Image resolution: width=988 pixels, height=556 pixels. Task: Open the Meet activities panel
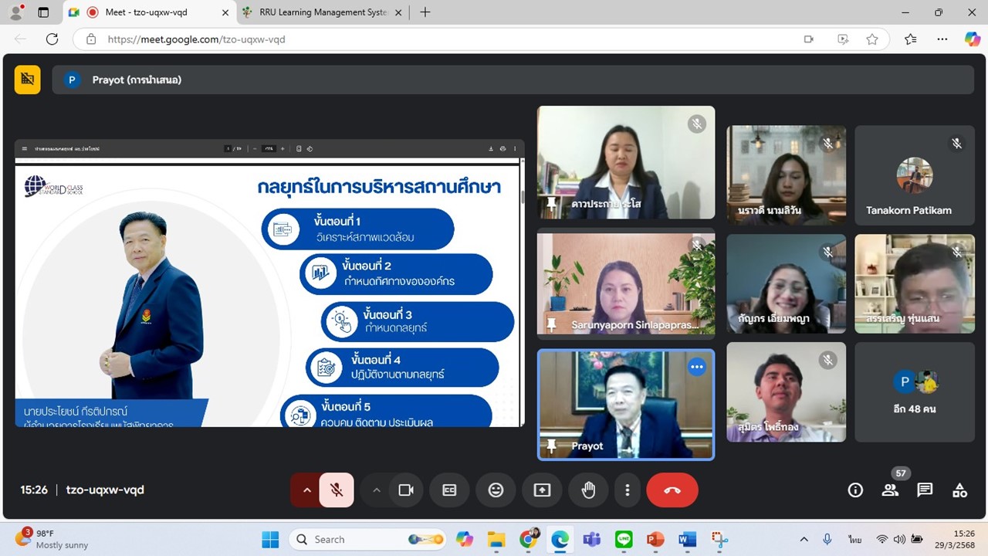pyautogui.click(x=959, y=490)
